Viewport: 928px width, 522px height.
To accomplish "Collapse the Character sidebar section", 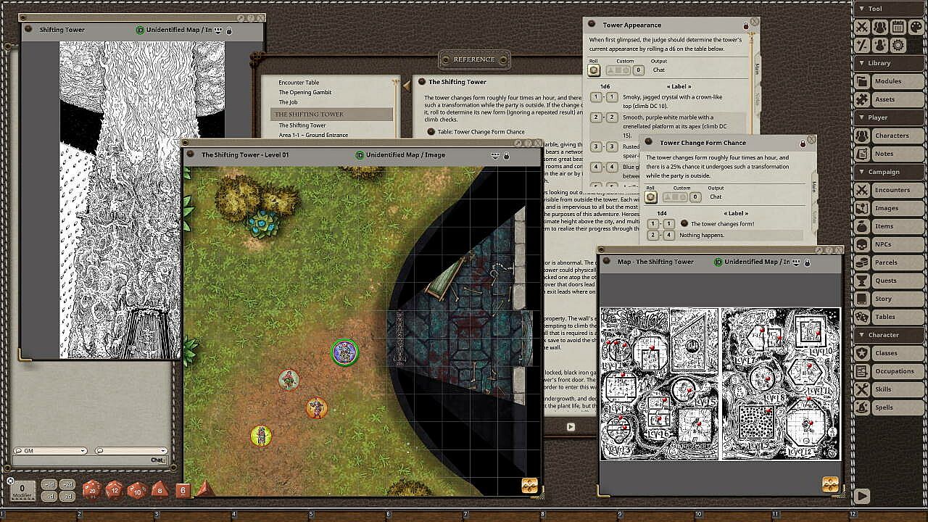I will coord(890,335).
